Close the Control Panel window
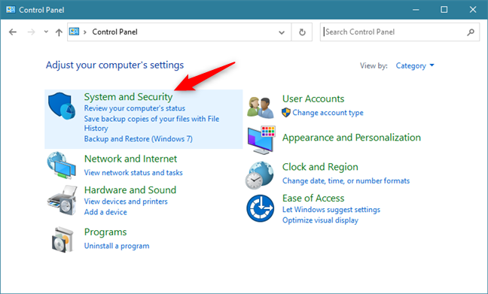 (473, 10)
